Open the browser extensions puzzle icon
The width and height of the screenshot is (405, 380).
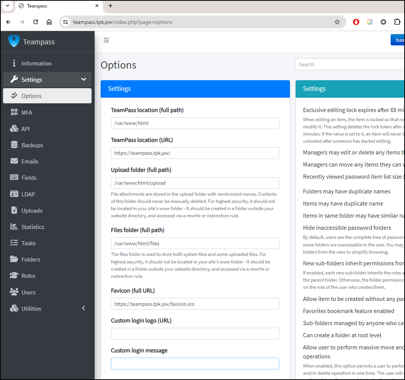pyautogui.click(x=397, y=22)
